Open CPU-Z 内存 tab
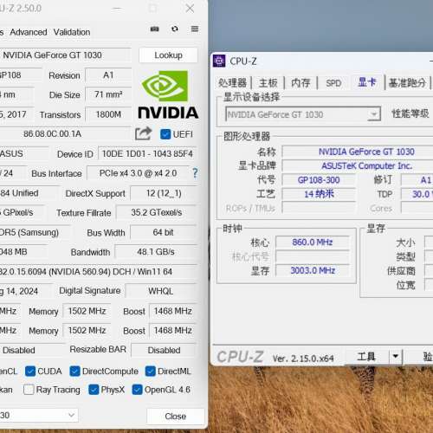Image resolution: width=433 pixels, height=433 pixels. click(301, 83)
